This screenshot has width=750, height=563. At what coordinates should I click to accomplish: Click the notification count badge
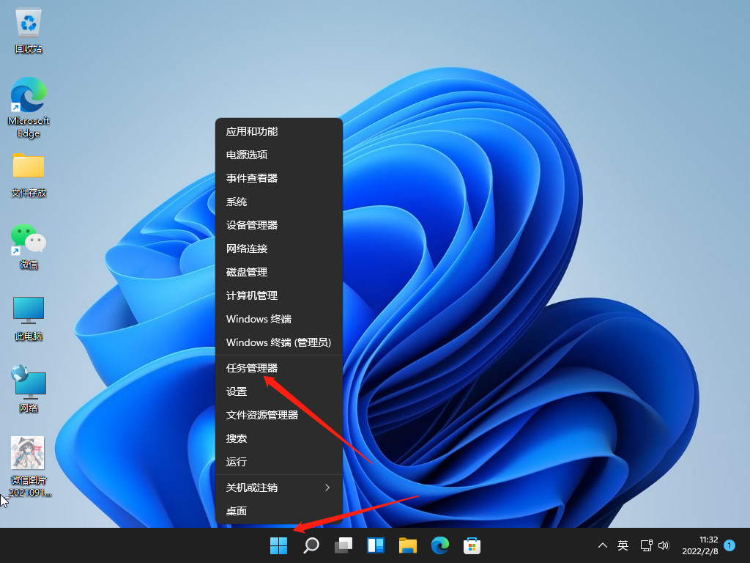point(729,545)
